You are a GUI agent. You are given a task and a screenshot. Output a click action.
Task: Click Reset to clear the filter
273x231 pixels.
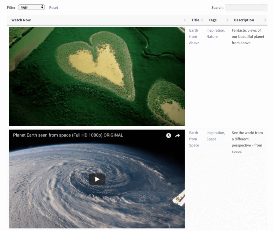(x=53, y=7)
